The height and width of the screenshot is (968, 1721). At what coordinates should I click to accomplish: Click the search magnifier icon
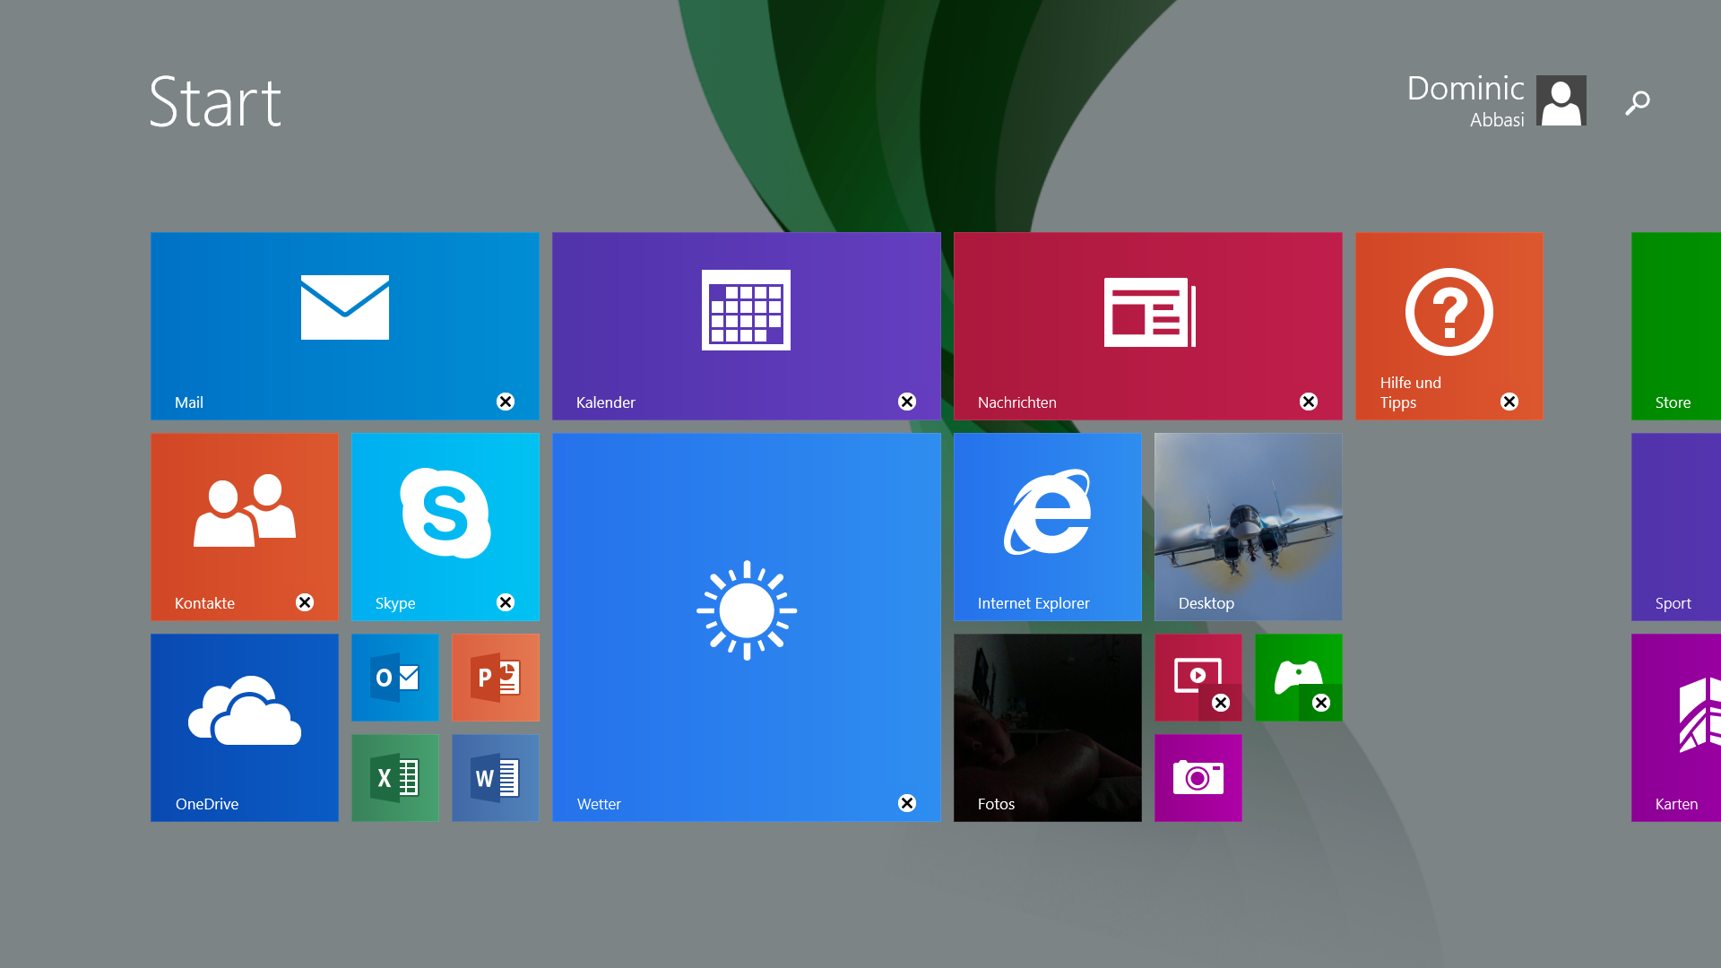pyautogui.click(x=1638, y=102)
